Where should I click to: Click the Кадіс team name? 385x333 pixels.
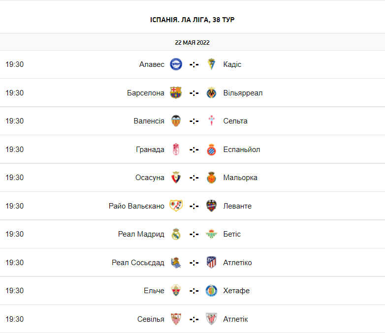click(232, 64)
